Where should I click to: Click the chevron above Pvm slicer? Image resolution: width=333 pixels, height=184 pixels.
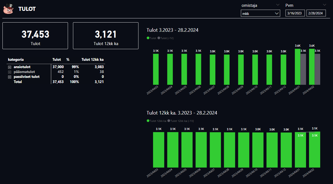point(324,5)
